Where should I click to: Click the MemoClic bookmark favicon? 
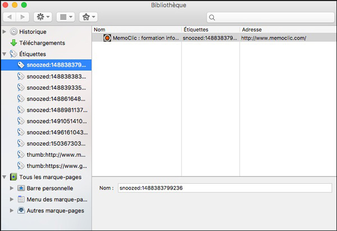tap(107, 38)
